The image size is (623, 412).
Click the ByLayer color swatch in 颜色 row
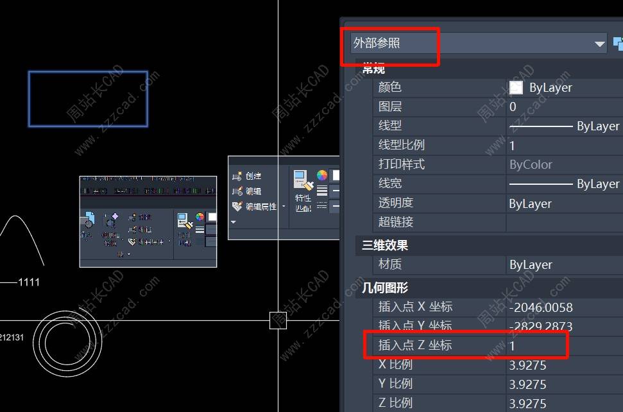coord(516,87)
